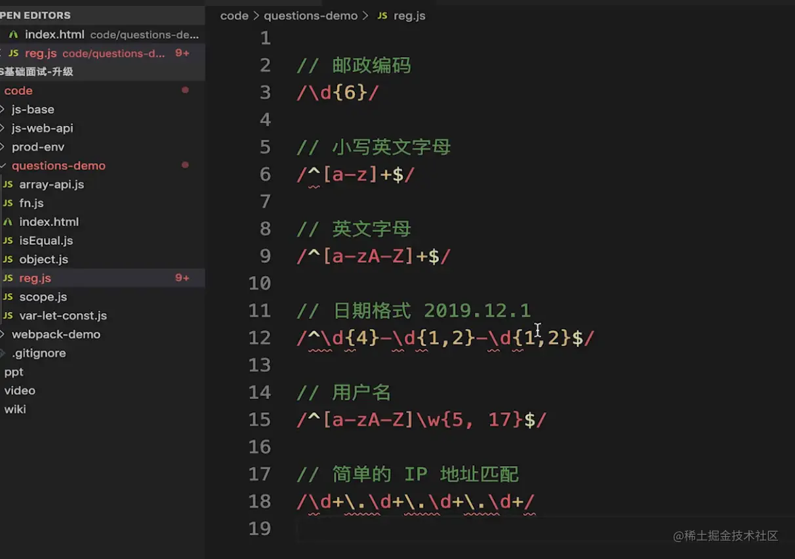795x559 pixels.
Task: Click the JS icon beside fn.js
Action: coord(8,203)
